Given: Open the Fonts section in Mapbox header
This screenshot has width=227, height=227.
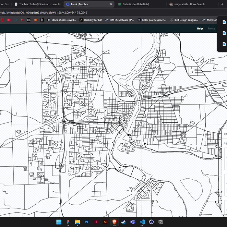Looking at the screenshot, I should tap(211, 29).
